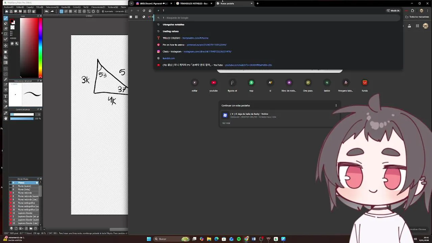This screenshot has width=432, height=243.
Task: Switch to TRIANGULOS NOTABLES tab
Action: click(194, 3)
